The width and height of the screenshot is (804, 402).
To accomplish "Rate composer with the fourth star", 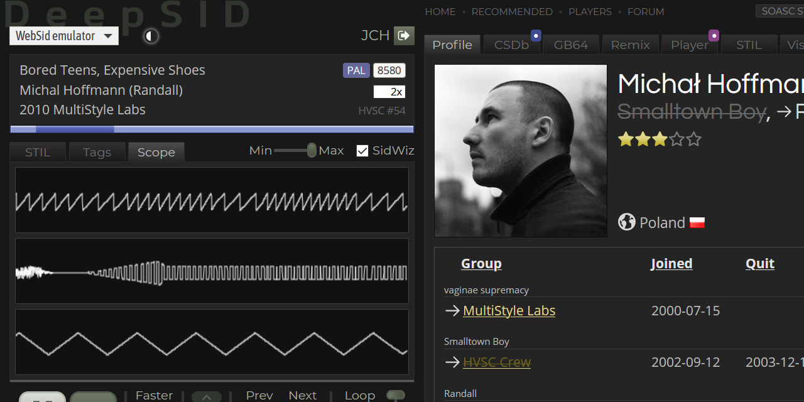I will [676, 139].
